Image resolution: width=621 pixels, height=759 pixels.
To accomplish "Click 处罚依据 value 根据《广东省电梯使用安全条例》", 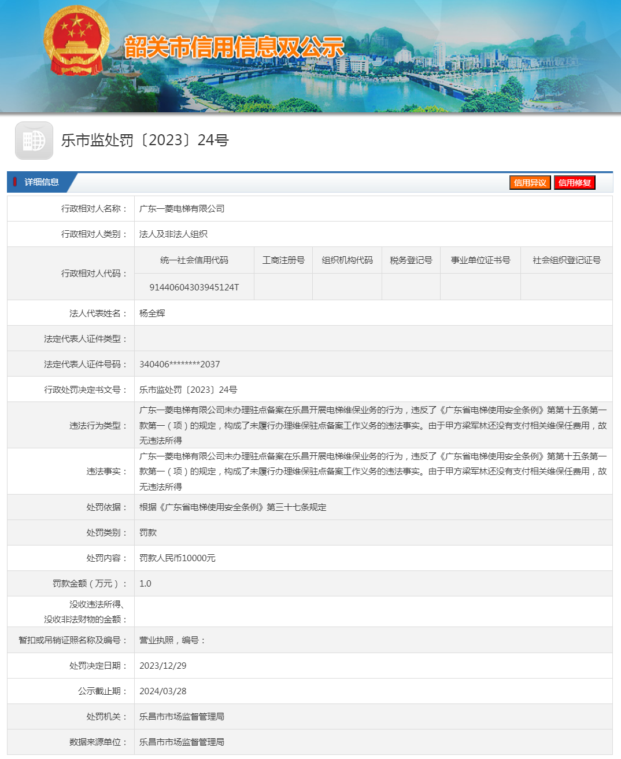I will [x=233, y=507].
